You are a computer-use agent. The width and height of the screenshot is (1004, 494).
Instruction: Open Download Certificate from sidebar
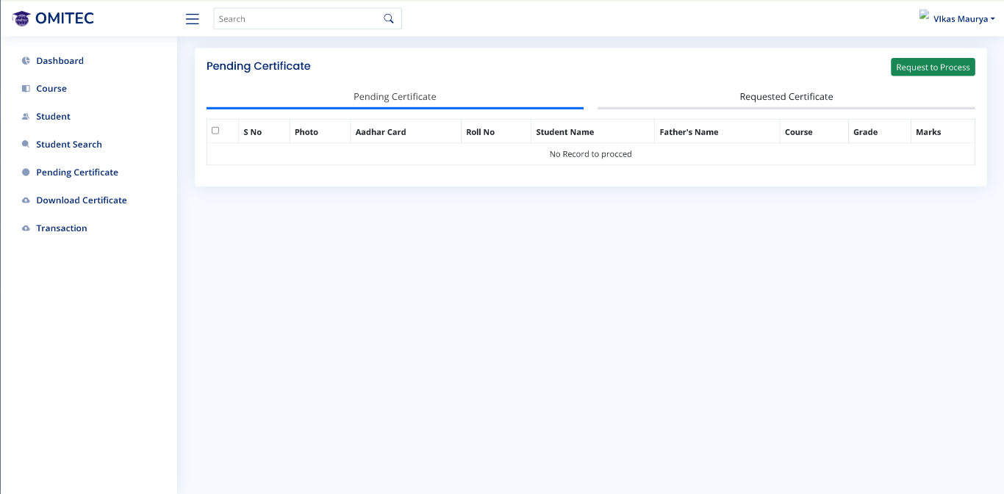(82, 200)
